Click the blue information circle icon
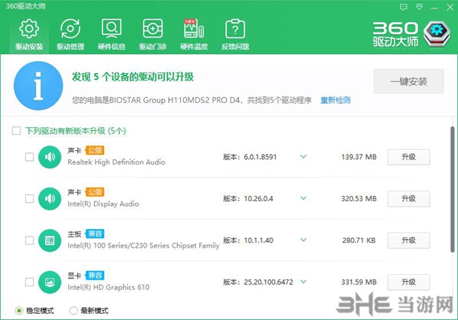The height and width of the screenshot is (320, 458). 38,85
